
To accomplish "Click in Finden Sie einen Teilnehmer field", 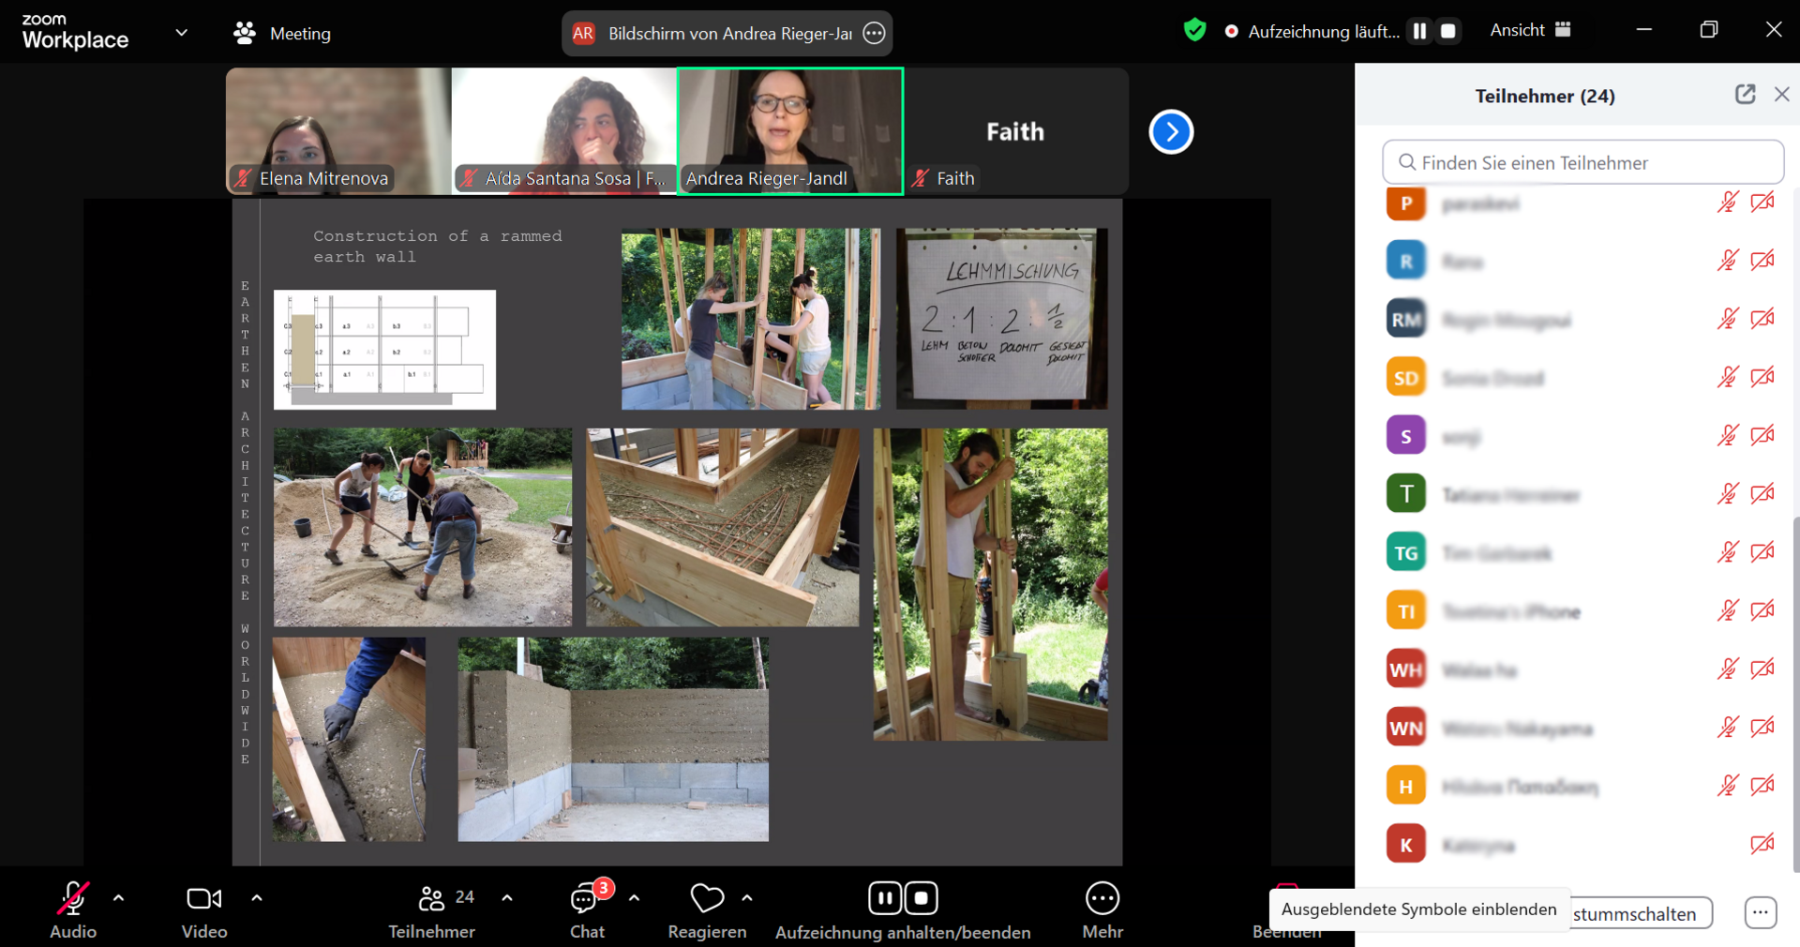I will click(x=1582, y=163).
